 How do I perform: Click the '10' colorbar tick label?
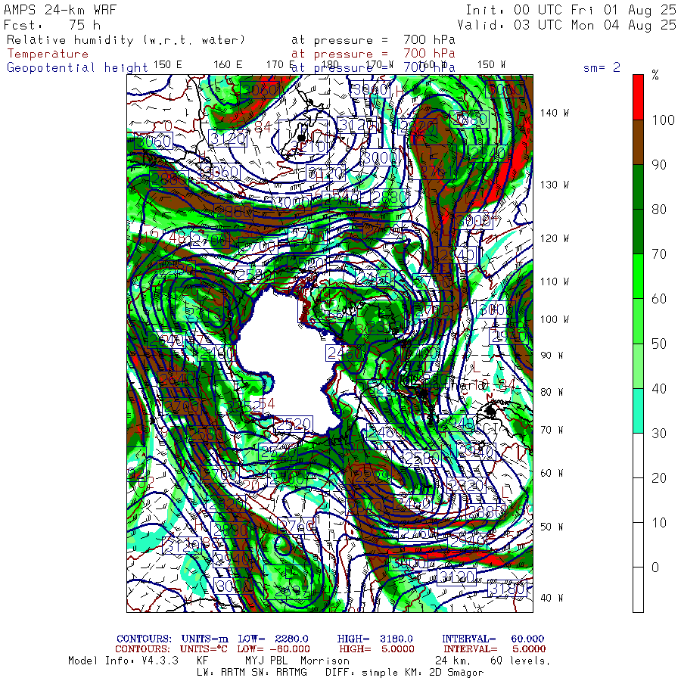point(659,522)
